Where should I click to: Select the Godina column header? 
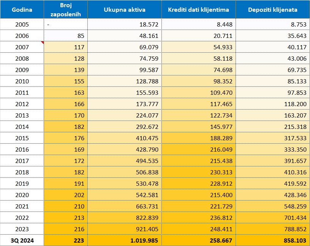[22, 9]
